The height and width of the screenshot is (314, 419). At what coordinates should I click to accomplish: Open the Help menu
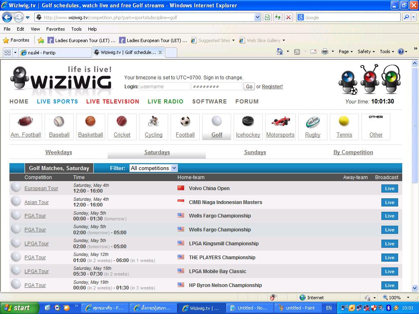(x=92, y=29)
